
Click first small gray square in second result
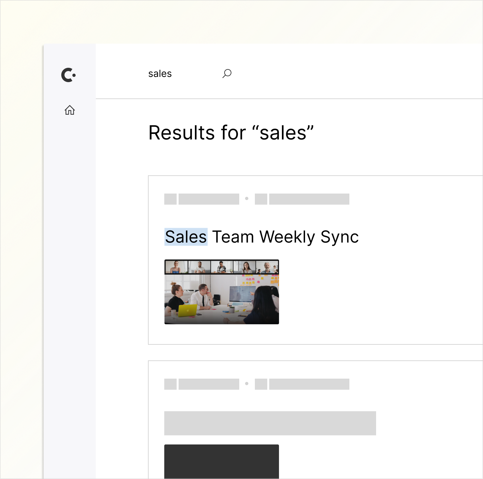170,384
